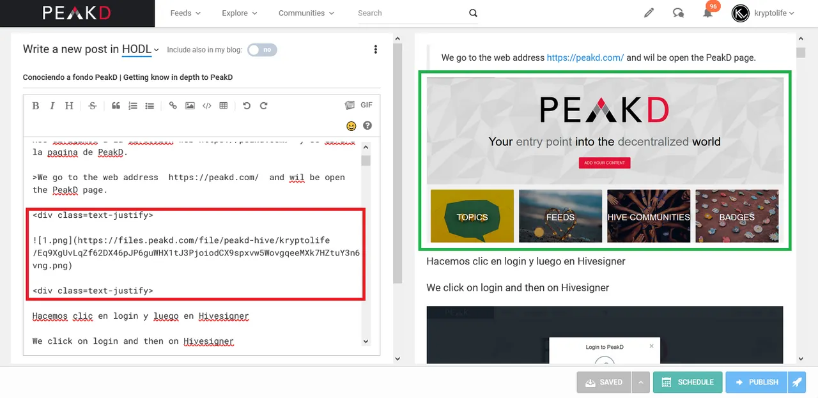Screen dimensions: 818x398
Task: Expand the kryptolife account menu
Action: click(773, 13)
